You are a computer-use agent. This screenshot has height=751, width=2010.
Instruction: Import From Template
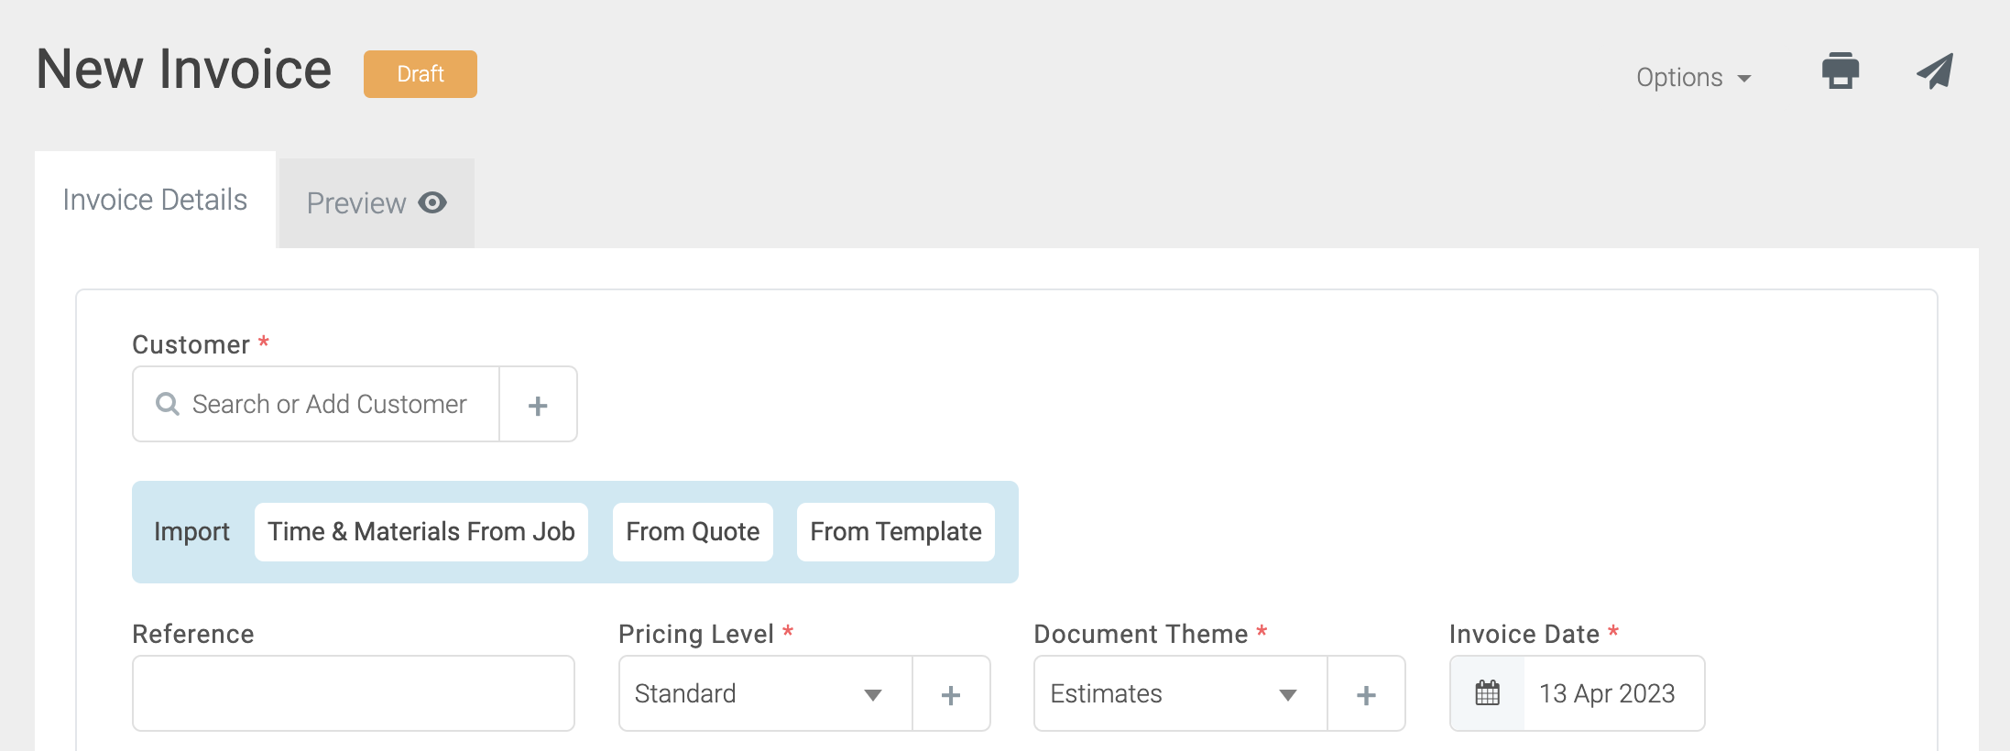(x=896, y=532)
